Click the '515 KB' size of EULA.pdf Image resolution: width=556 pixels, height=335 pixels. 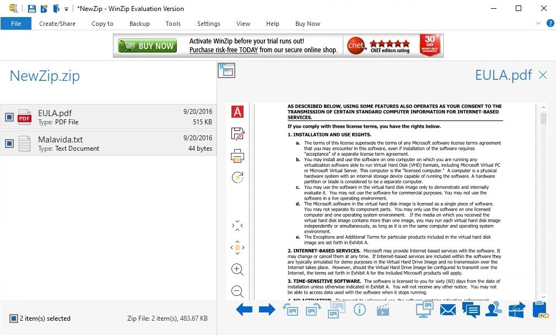202,122
